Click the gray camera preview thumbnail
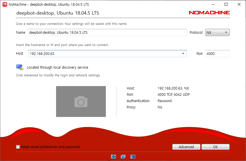The height and width of the screenshot is (161, 246). 81,101
